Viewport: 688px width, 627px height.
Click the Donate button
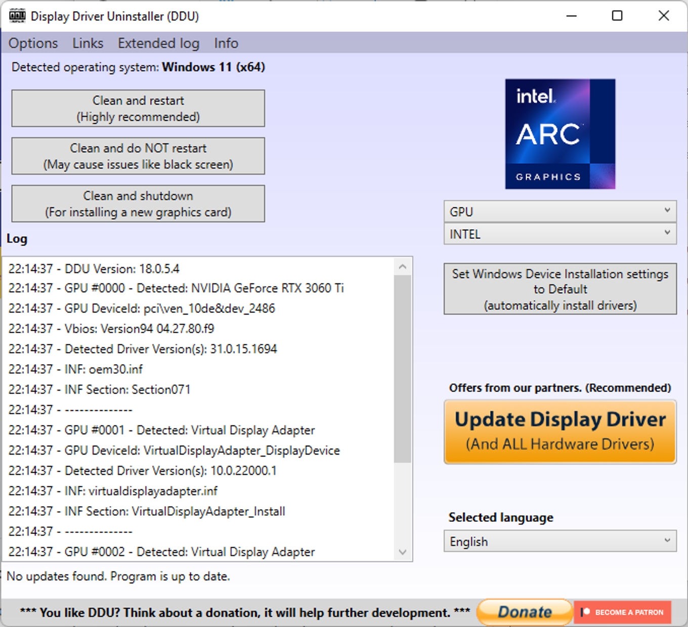coord(524,612)
